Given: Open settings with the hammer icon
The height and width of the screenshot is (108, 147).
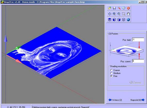Looking at the screenshot, I should click(x=119, y=8).
